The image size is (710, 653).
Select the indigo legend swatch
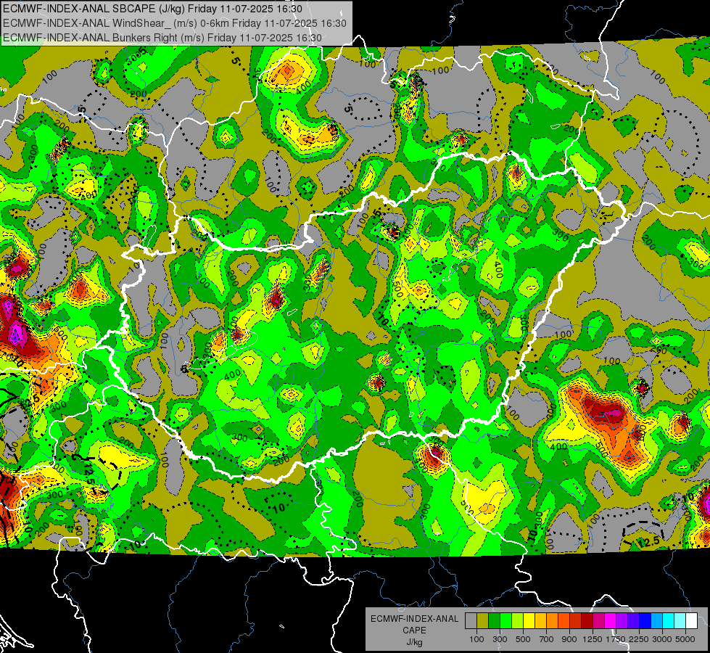[x=633, y=620]
